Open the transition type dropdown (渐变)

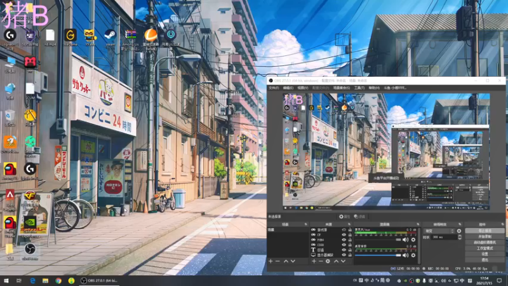click(439, 231)
